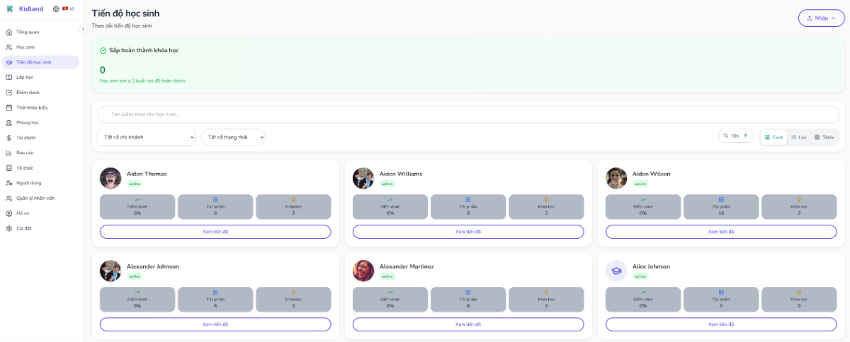
Task: Switch to List view
Action: [798, 137]
